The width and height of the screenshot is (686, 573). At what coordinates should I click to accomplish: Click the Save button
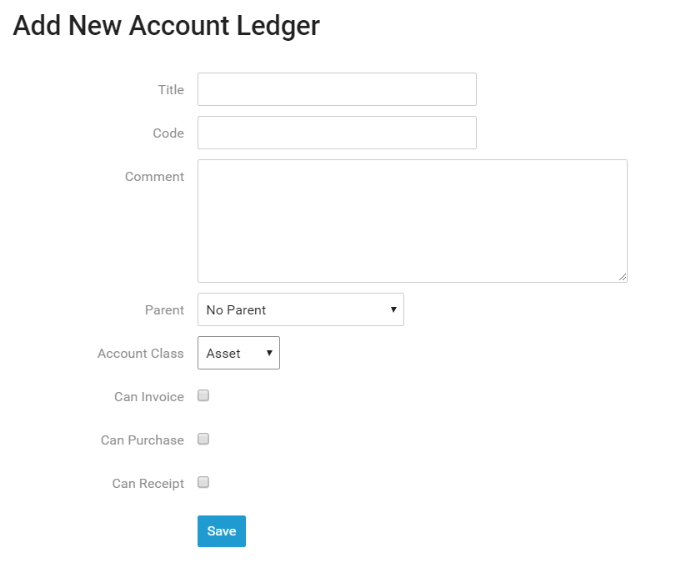click(221, 530)
